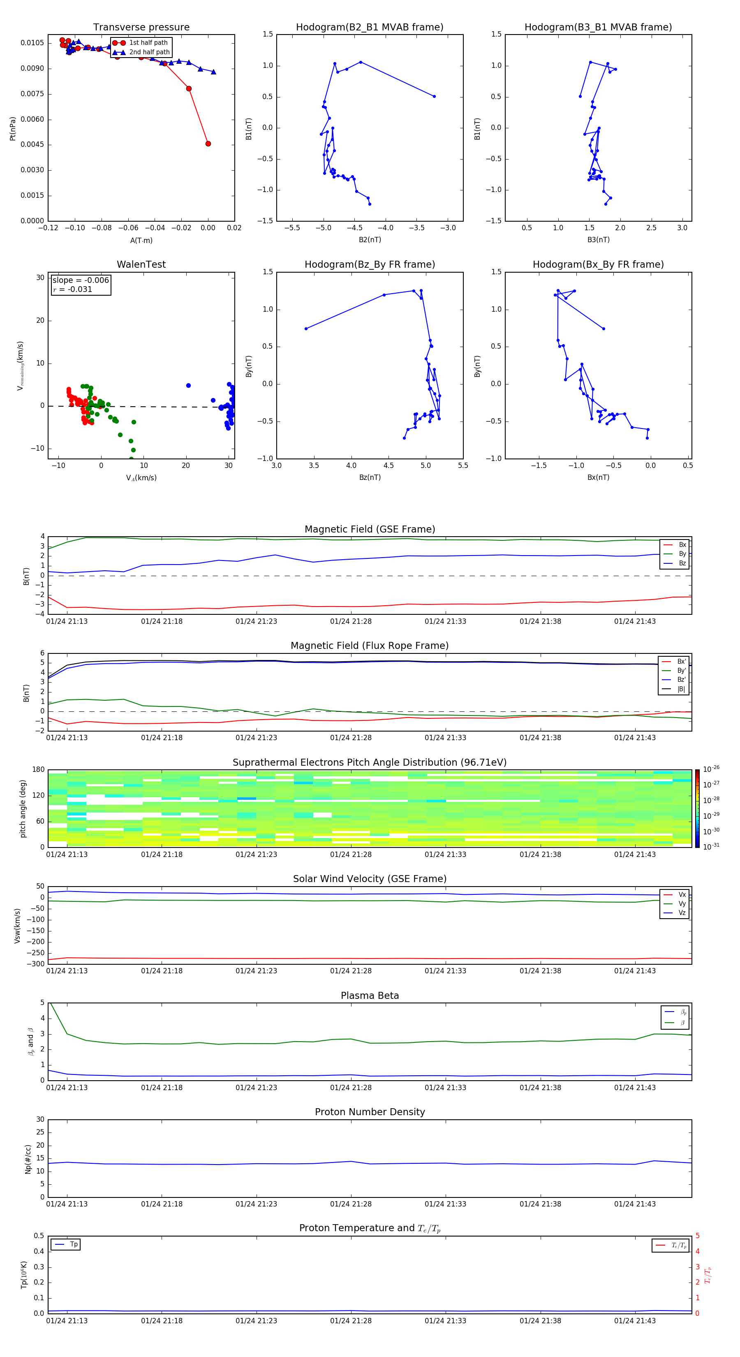Click the 'Pt(nPa)' axis label
Viewport: 740px width, 1357px height.
point(13,128)
